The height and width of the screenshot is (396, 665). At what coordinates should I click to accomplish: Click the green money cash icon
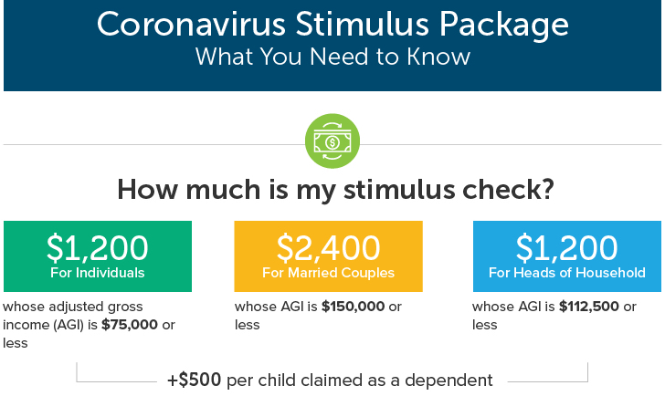click(x=332, y=141)
